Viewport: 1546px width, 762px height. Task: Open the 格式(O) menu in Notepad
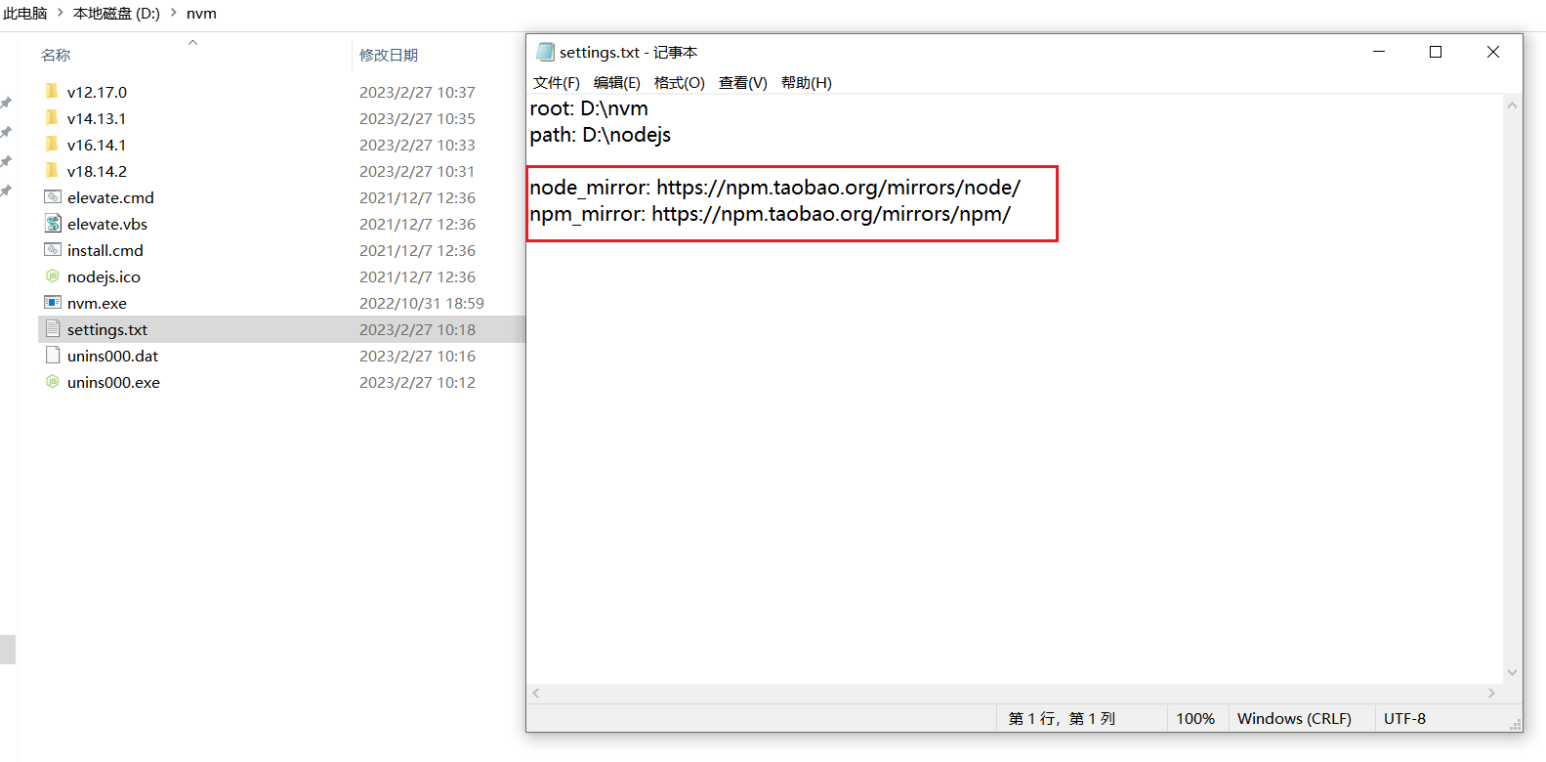pos(680,83)
